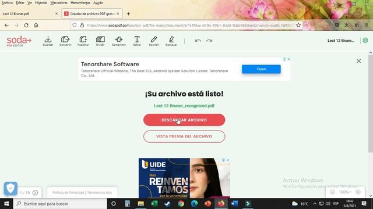Click the Lect 12 Brune... document title
373x209 pixels.
(x=340, y=41)
